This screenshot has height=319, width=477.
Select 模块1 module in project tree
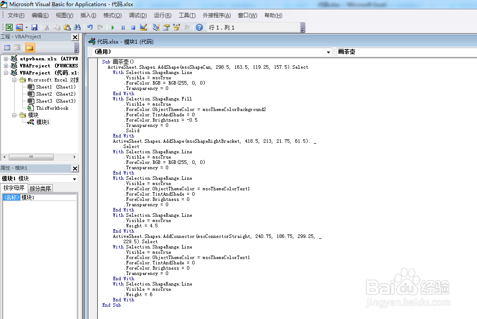tap(39, 122)
